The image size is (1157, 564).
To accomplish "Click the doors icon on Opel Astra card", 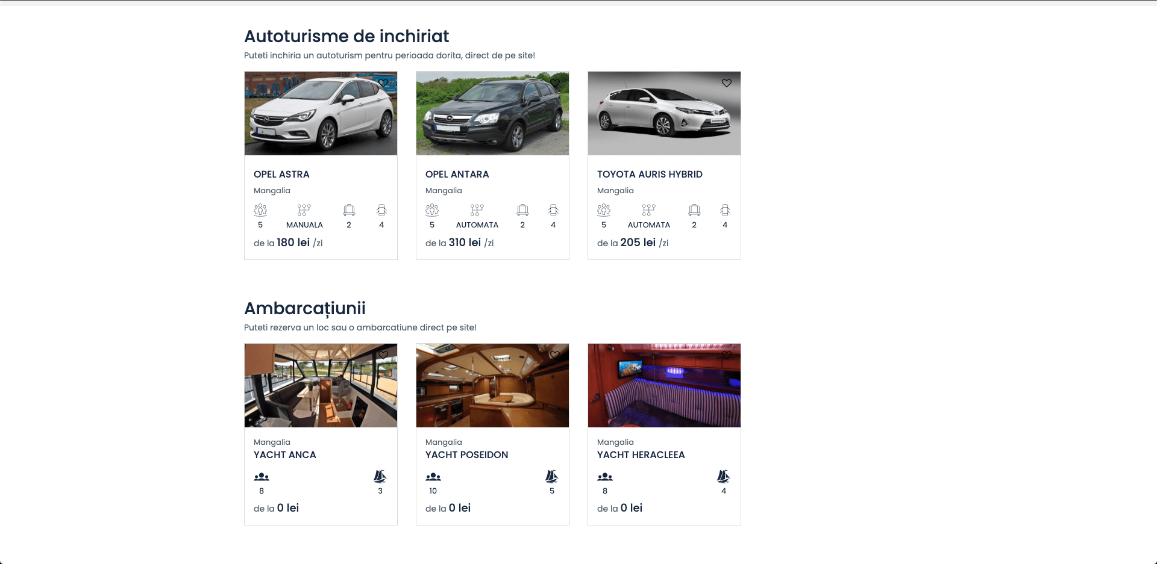I will click(381, 210).
